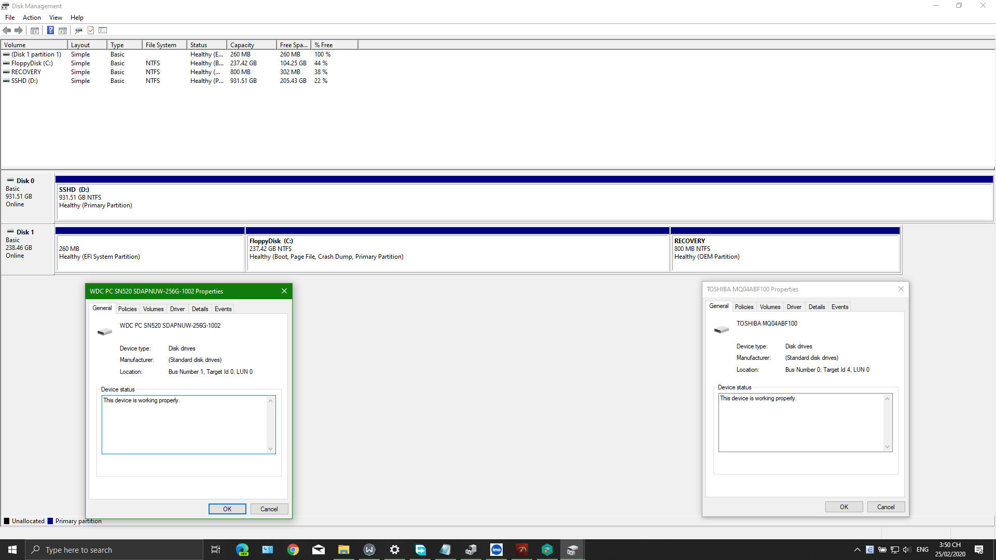The height and width of the screenshot is (560, 996).
Task: Click OK in WDC Properties dialog
Action: click(x=227, y=509)
